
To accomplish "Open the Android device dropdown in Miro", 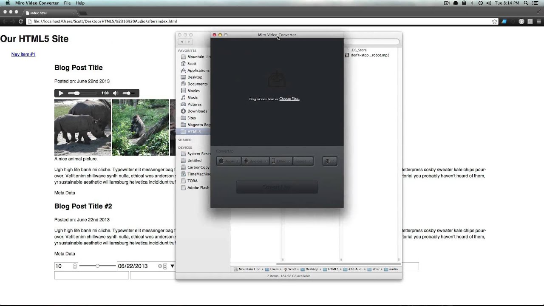I will 255,161.
